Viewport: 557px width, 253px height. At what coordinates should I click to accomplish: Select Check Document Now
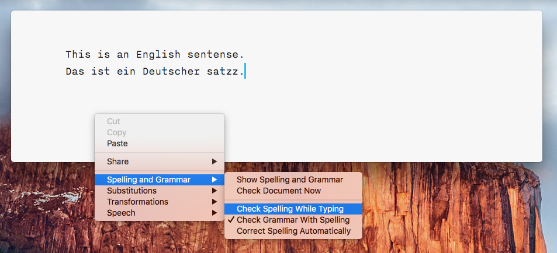(x=293, y=191)
